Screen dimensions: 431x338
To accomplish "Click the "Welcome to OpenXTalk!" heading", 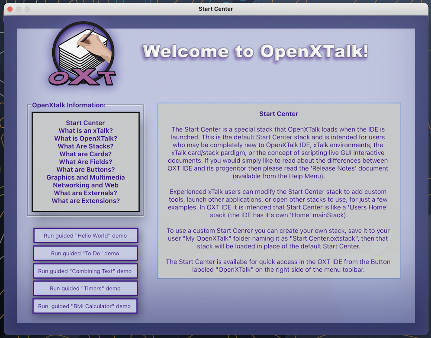I will [255, 52].
